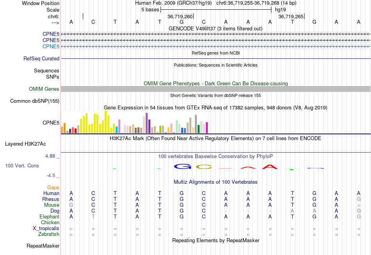Click the PhyloP conservation track title
Screen dimensions: 371x255
[215, 157]
